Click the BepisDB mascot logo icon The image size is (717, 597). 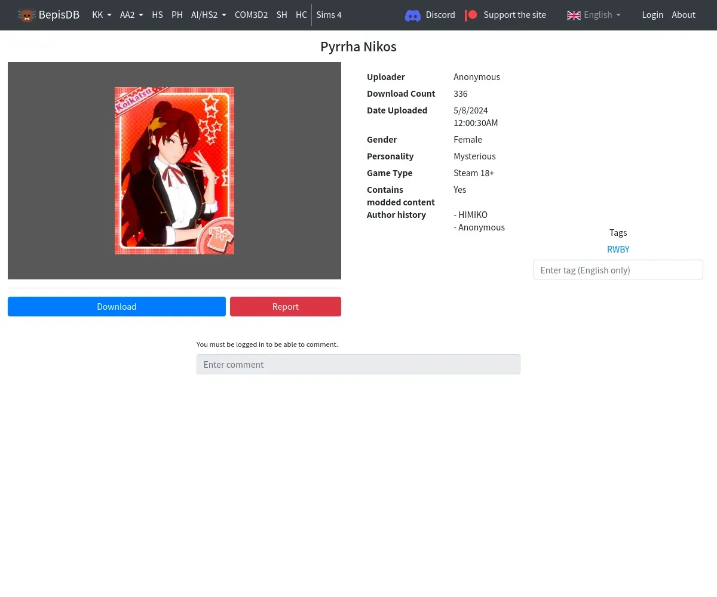click(x=26, y=16)
